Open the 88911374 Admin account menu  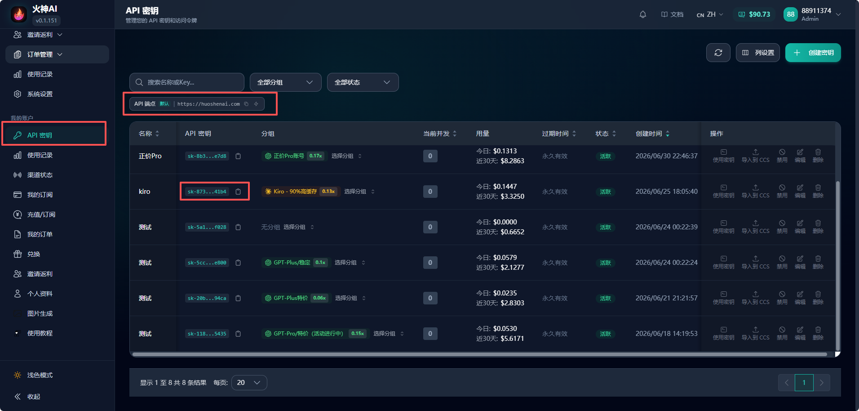[813, 14]
